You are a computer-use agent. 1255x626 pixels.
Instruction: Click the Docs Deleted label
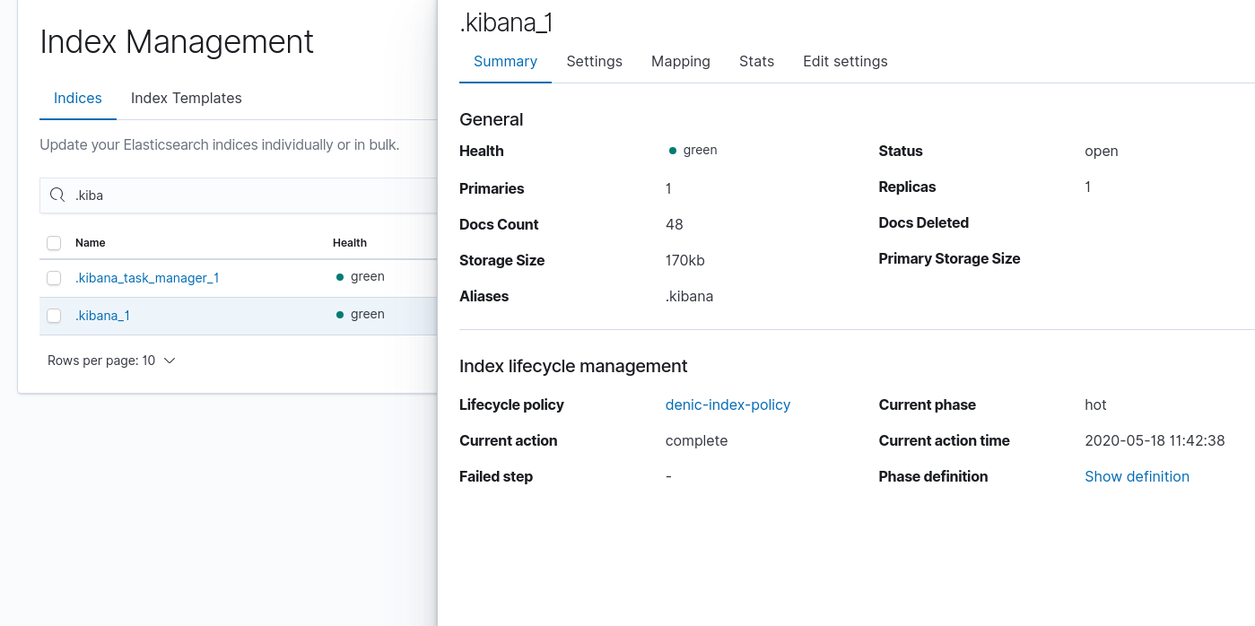(924, 222)
